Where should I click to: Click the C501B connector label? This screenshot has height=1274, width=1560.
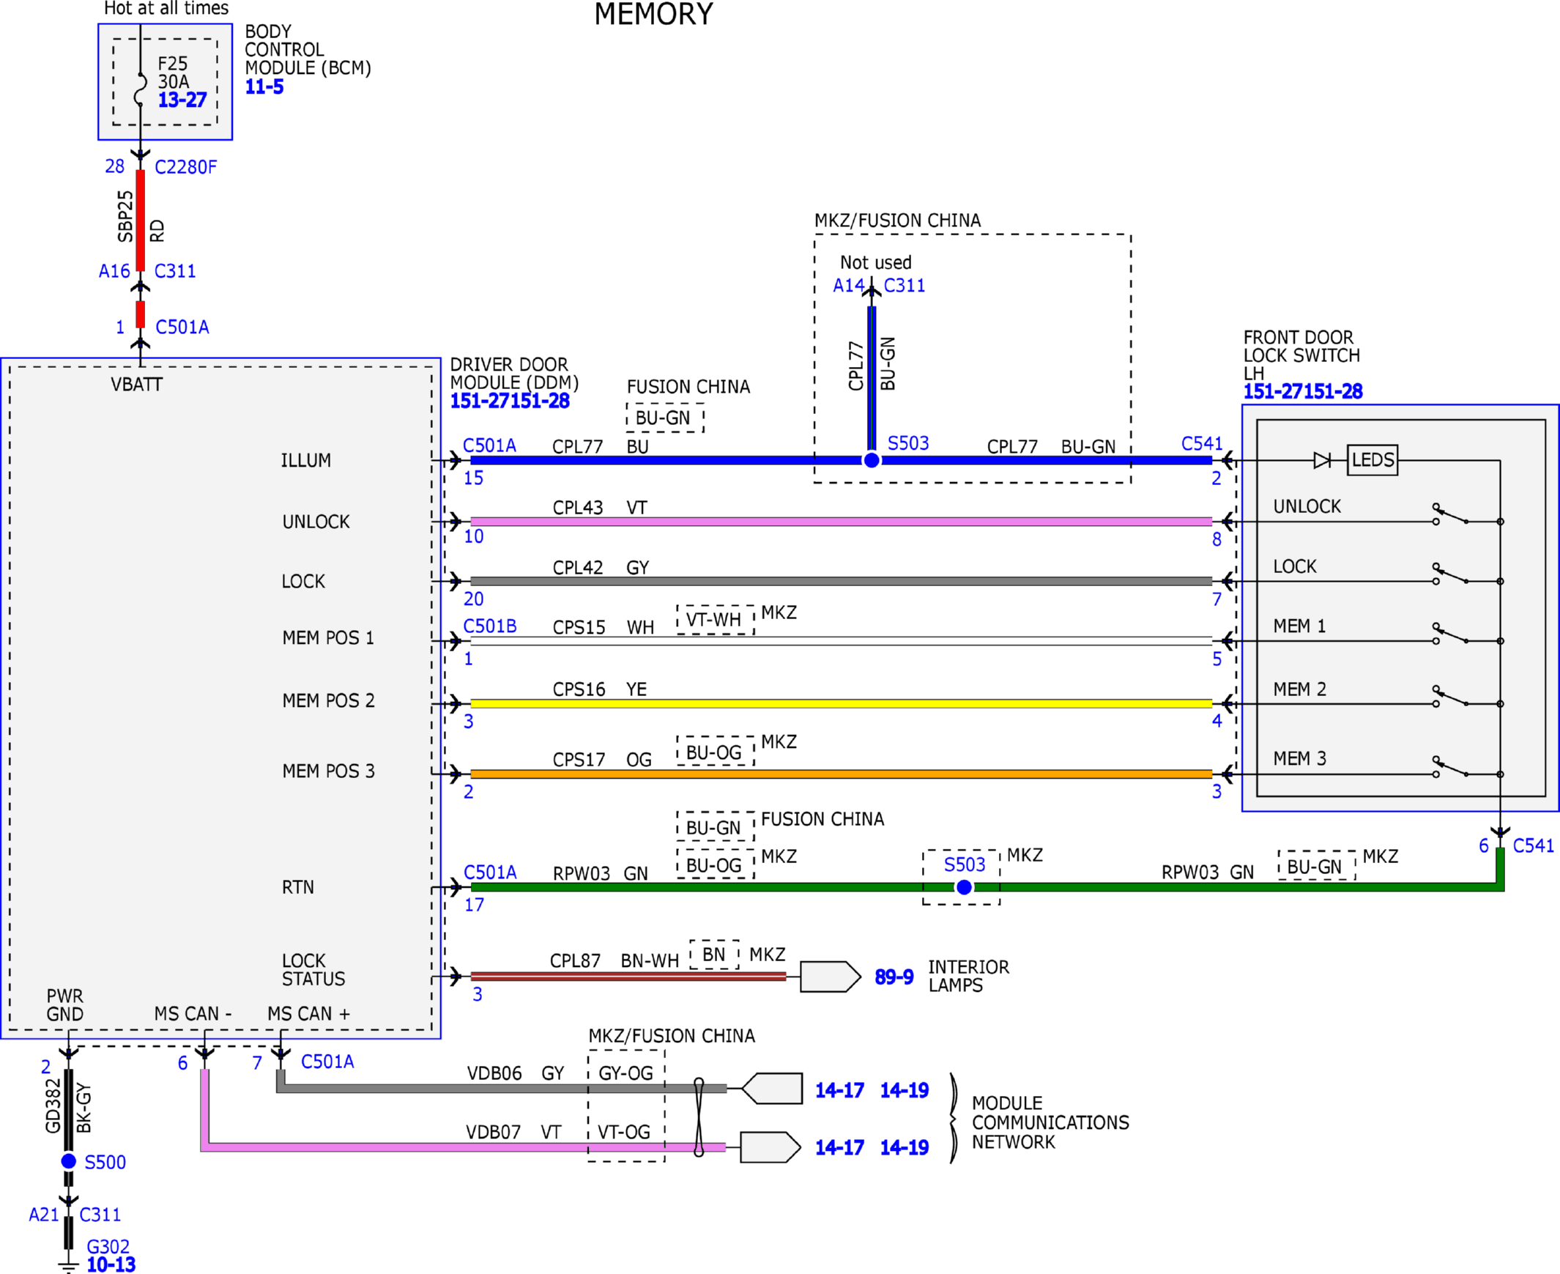point(489,626)
